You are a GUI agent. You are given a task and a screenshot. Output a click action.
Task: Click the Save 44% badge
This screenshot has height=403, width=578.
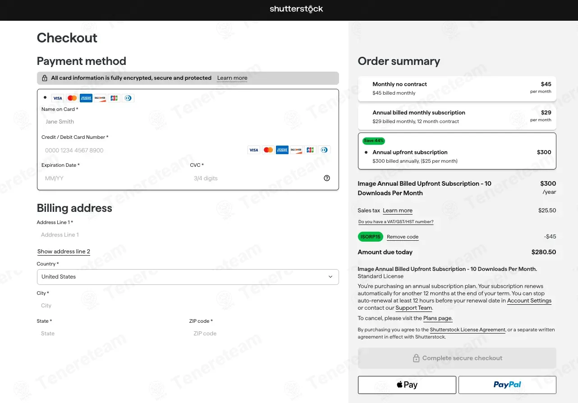tap(374, 141)
